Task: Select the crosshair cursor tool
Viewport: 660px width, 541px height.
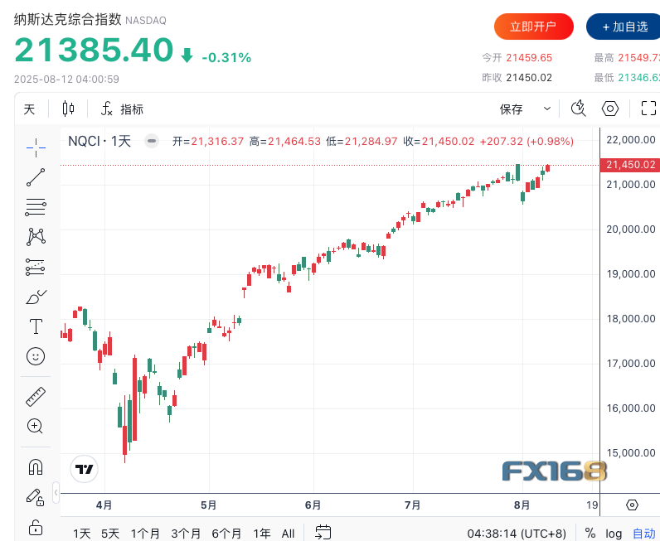Action: click(x=36, y=147)
